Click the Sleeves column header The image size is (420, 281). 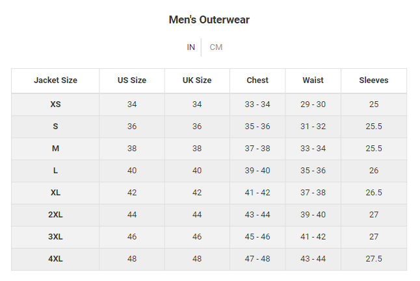374,80
